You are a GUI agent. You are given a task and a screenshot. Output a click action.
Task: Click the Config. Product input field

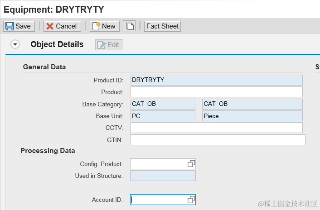[159, 163]
